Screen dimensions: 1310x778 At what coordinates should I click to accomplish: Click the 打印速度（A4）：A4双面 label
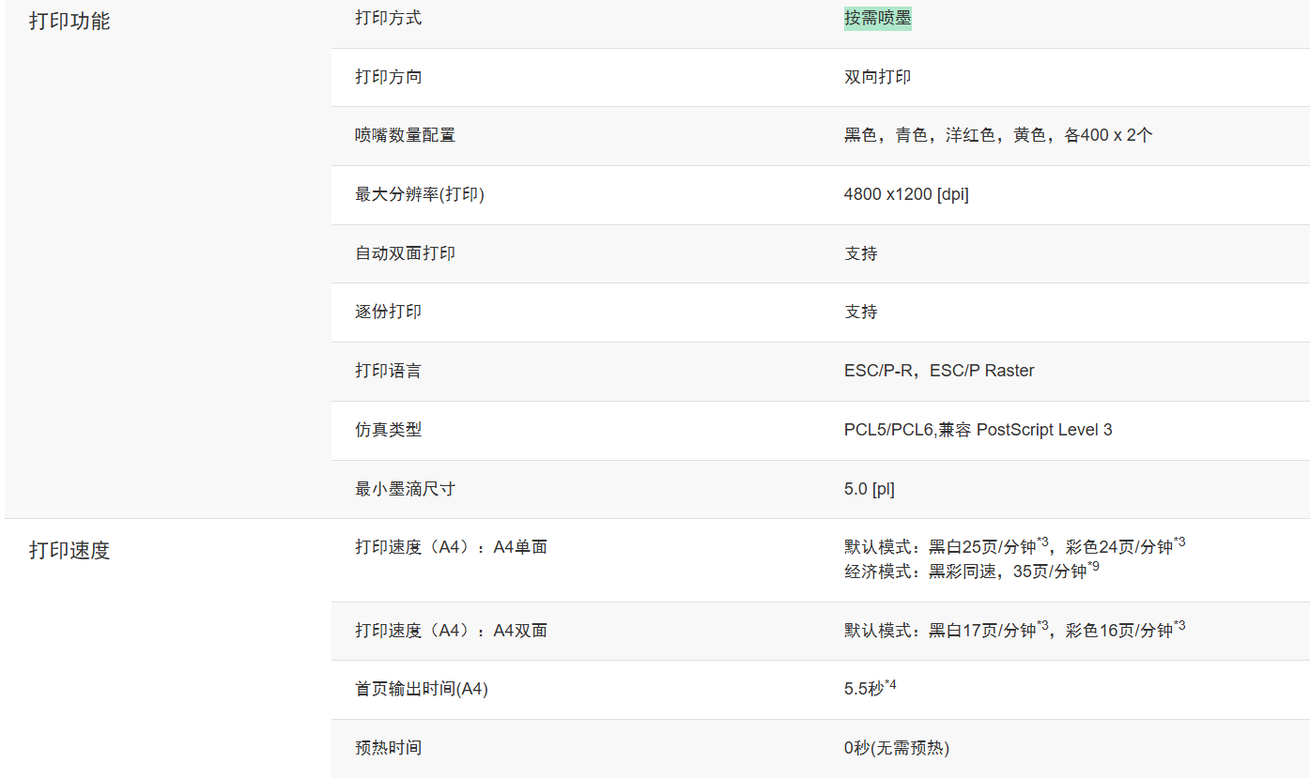click(x=451, y=631)
